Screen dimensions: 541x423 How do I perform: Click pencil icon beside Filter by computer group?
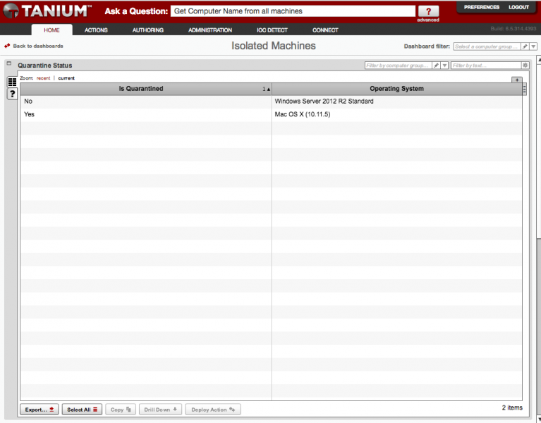436,65
